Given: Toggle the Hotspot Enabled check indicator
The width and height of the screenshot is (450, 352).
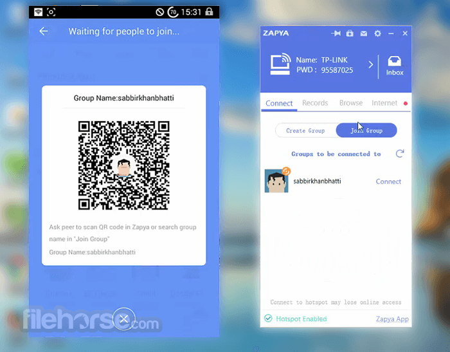Looking at the screenshot, I should point(268,319).
